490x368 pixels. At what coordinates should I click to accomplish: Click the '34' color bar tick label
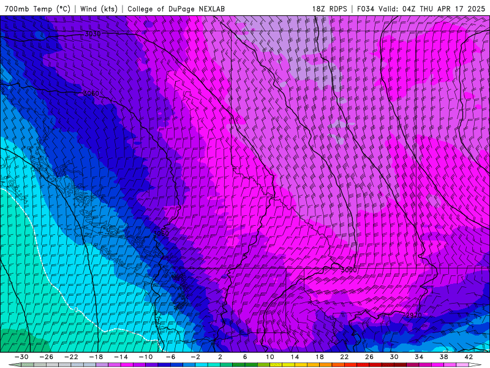(x=419, y=357)
